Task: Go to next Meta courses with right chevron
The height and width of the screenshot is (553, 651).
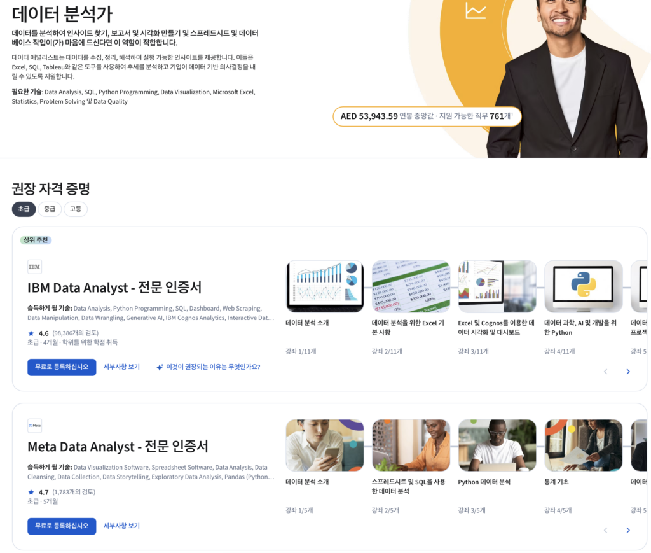Action: [x=627, y=530]
